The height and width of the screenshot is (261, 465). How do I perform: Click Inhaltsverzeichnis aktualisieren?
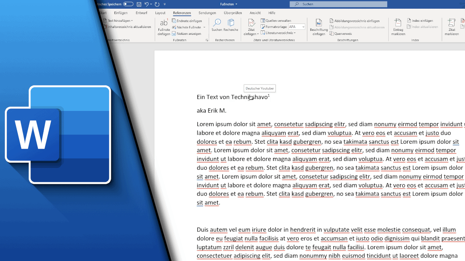point(129,27)
